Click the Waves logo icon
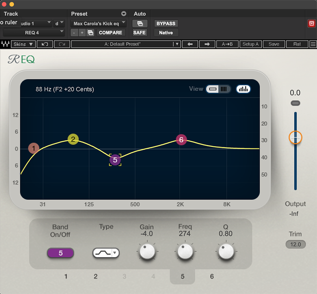317x294 pixels. pyautogui.click(x=6, y=44)
